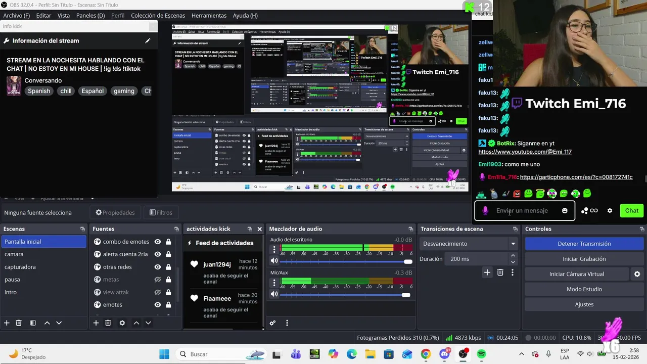The height and width of the screenshot is (364, 647).
Task: Open Colección de Escenas menu
Action: 158,15
